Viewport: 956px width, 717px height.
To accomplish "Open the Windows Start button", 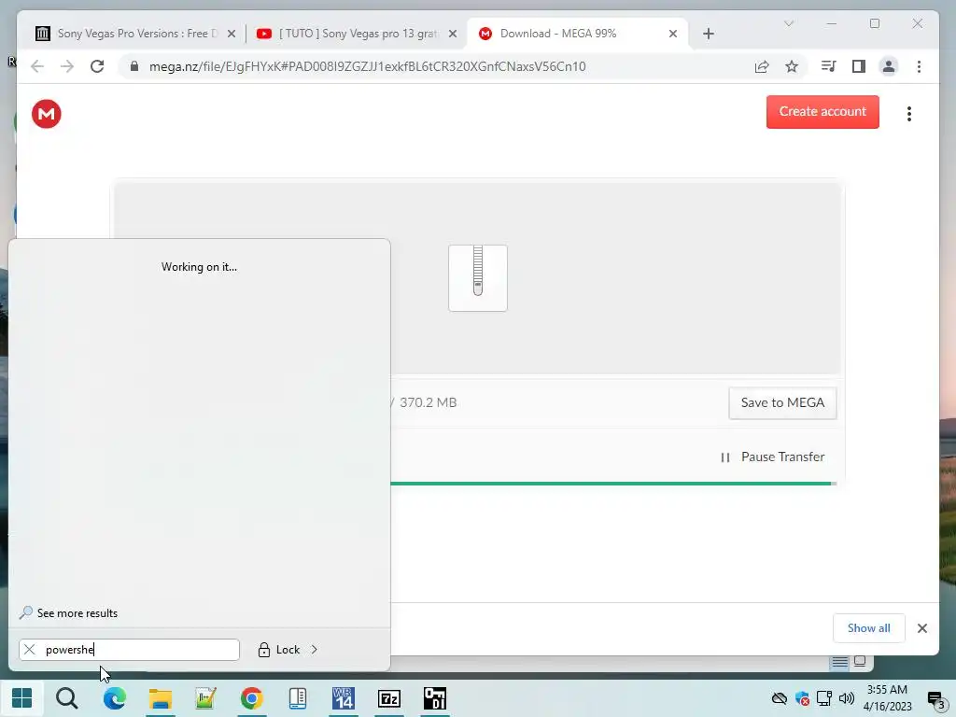I will pyautogui.click(x=22, y=698).
